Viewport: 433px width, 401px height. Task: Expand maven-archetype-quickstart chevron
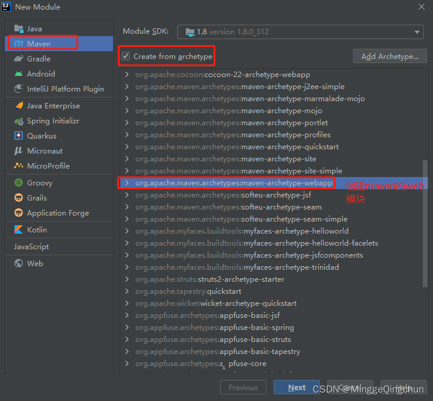127,146
